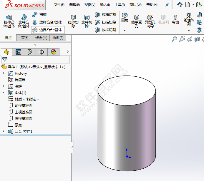Select the 前视基准面 plane
Viewport: 204px width, 181px height.
20,106
